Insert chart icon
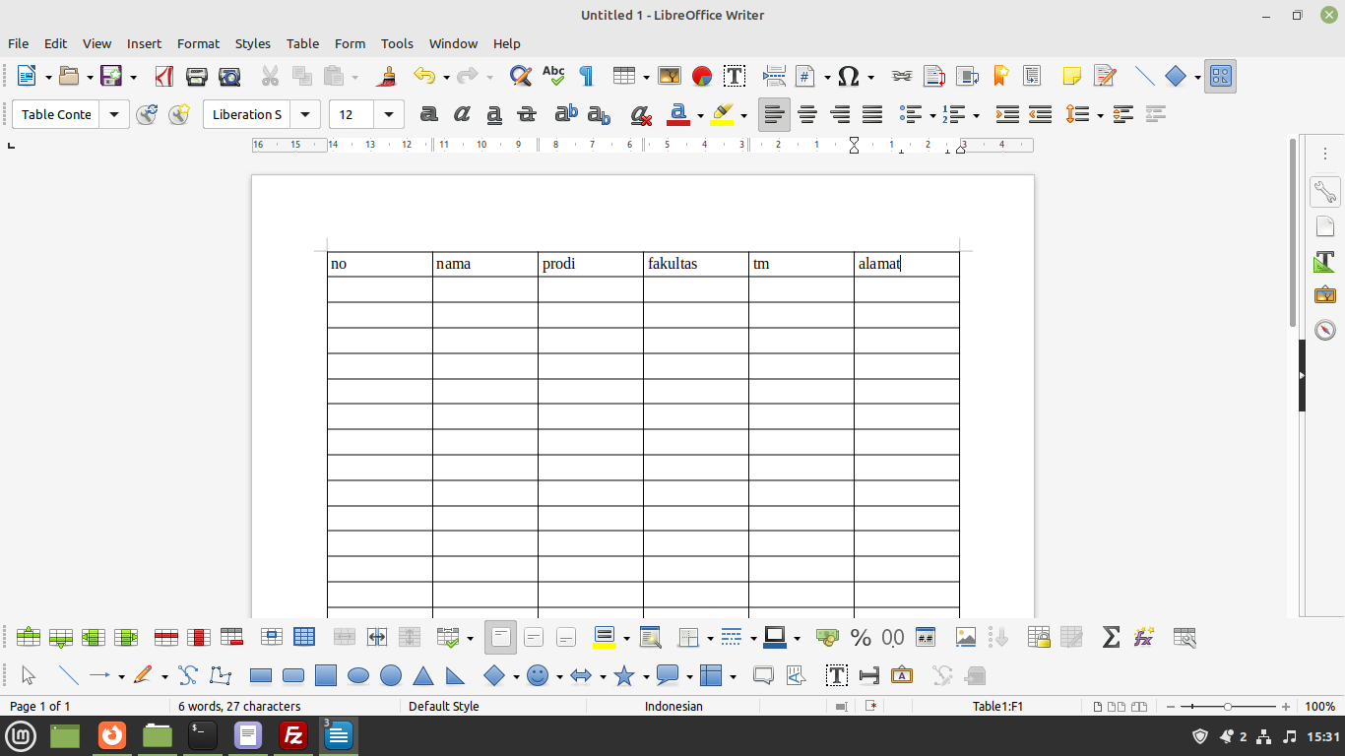This screenshot has width=1345, height=756. coord(702,76)
